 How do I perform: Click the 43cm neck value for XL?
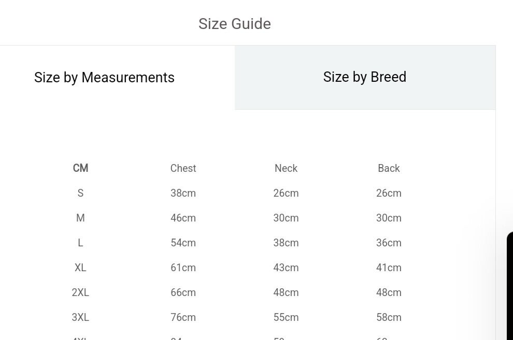286,268
